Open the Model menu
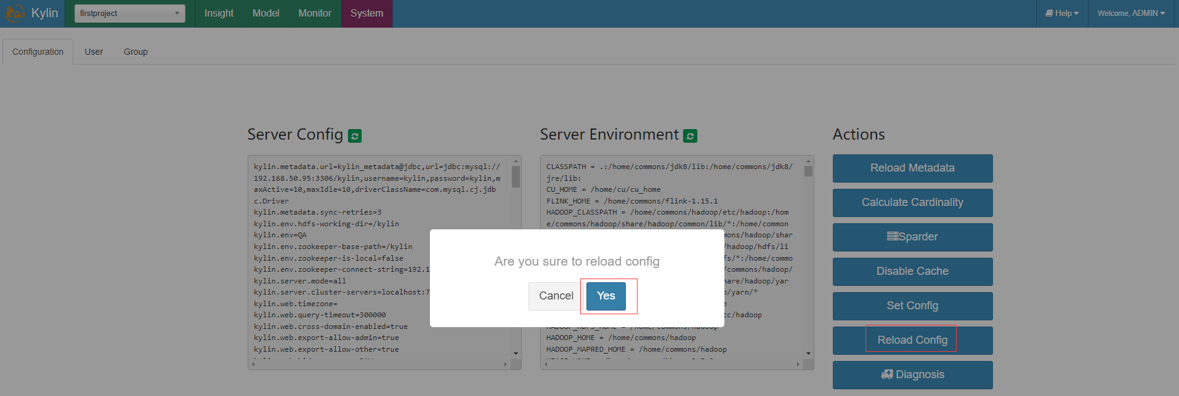1179x396 pixels. click(x=266, y=13)
